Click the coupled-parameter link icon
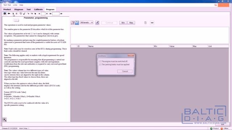 coord(152,23)
